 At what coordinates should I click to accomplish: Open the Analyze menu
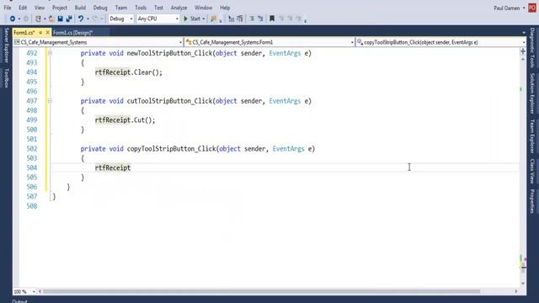[x=179, y=8]
